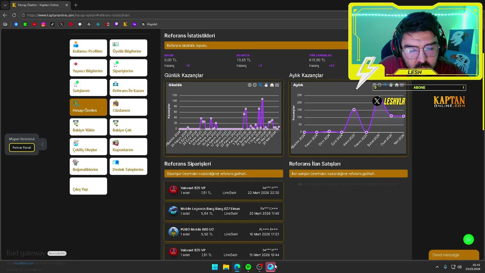The height and width of the screenshot is (273, 485).
Task: Reset zoom with Aylık chart home icon
Action: coord(397,85)
